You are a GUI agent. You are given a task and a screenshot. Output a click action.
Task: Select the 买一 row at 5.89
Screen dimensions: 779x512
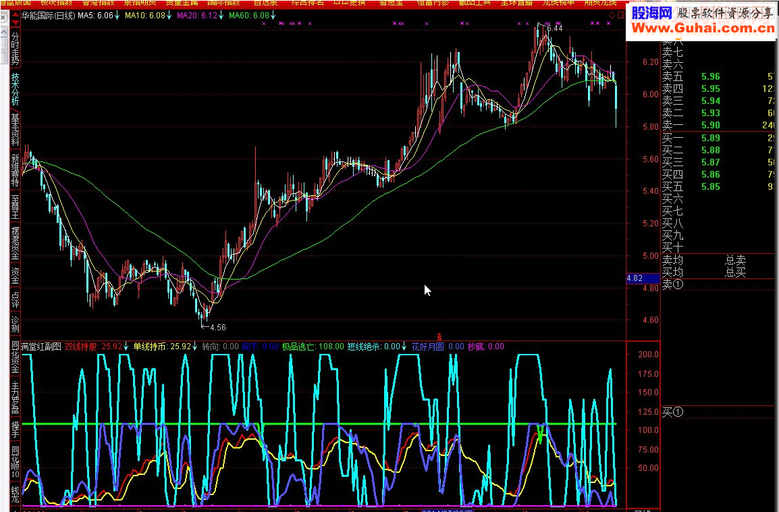tap(718, 138)
